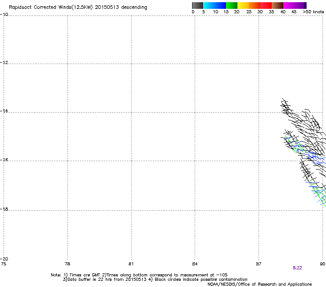The image size is (326, 287).
Task: Click the longitude label '90'
Action: click(322, 264)
